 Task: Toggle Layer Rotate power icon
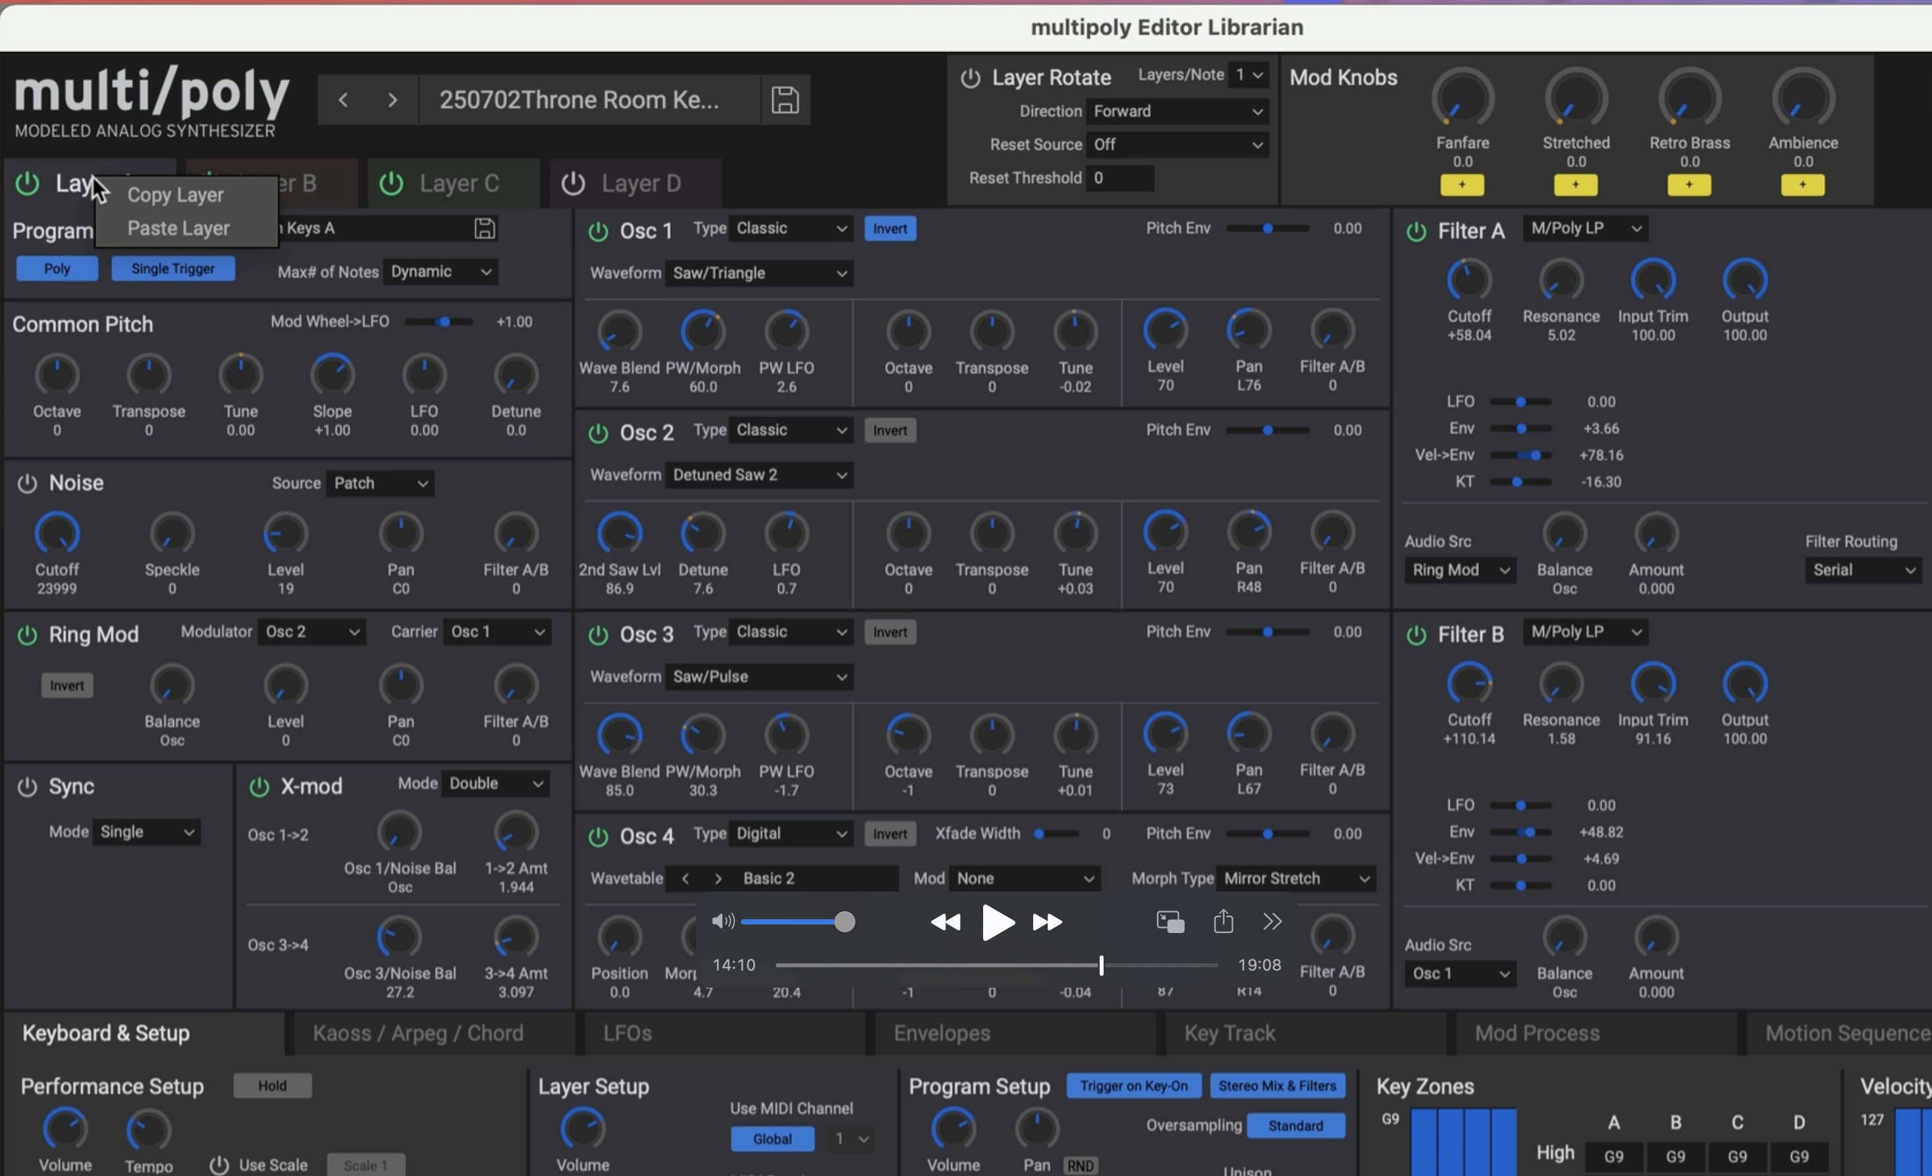click(x=970, y=78)
